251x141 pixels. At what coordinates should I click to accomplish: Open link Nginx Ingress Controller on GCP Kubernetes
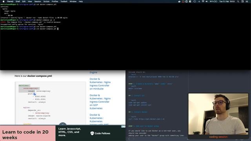coord(100,102)
